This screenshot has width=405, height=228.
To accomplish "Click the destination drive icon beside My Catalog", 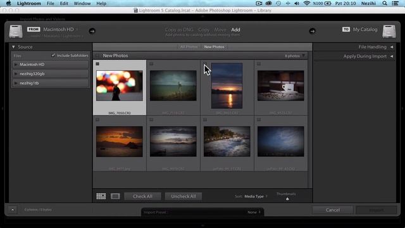I will [x=389, y=31].
